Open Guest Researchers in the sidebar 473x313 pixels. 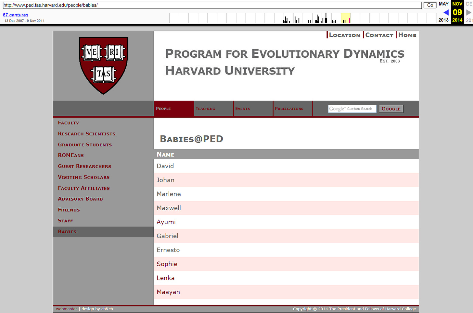click(84, 167)
